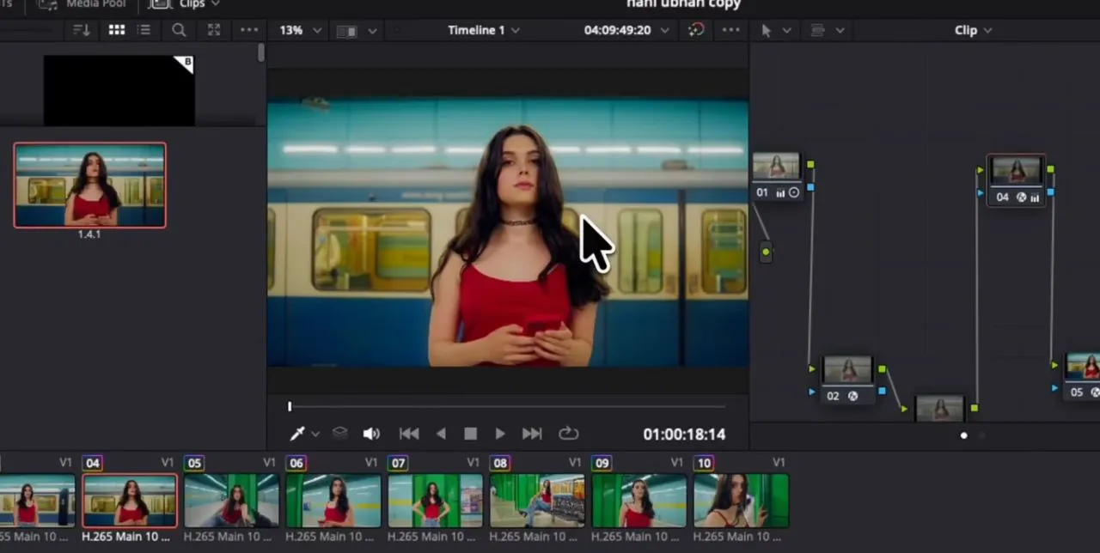Click the node editor stack icon

(x=818, y=30)
